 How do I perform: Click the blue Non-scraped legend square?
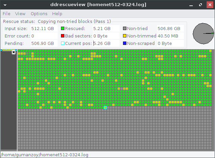tap(125, 44)
